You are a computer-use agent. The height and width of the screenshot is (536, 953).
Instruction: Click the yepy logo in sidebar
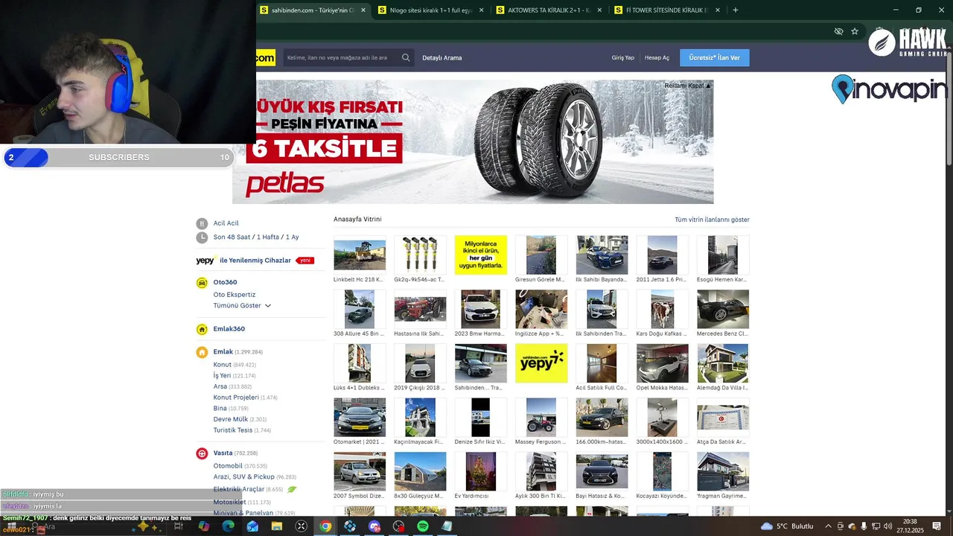coord(206,261)
